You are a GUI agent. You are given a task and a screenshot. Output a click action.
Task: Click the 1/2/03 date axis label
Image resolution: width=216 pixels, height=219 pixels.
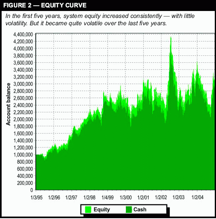pyautogui.click(x=179, y=197)
